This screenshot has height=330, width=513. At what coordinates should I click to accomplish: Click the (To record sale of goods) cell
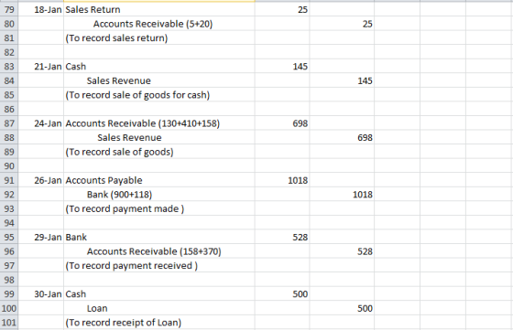[159, 152]
